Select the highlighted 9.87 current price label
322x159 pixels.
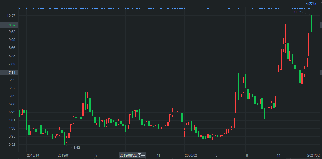tap(9, 25)
